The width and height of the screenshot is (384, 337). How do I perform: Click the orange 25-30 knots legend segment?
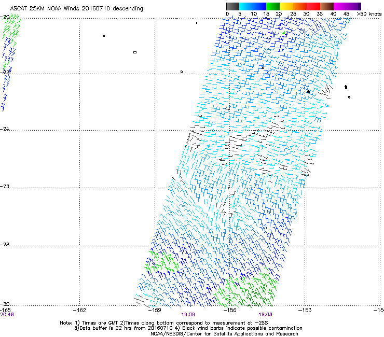pyautogui.click(x=300, y=6)
